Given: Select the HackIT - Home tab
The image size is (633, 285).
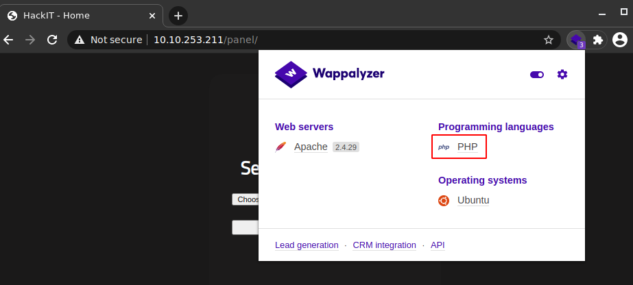Looking at the screenshot, I should (82, 16).
